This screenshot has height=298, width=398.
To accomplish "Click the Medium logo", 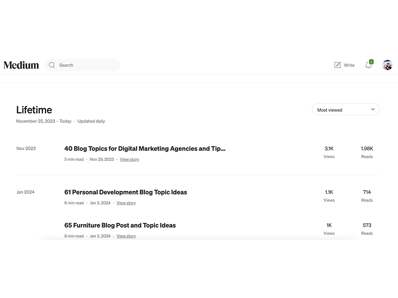I will pos(21,65).
